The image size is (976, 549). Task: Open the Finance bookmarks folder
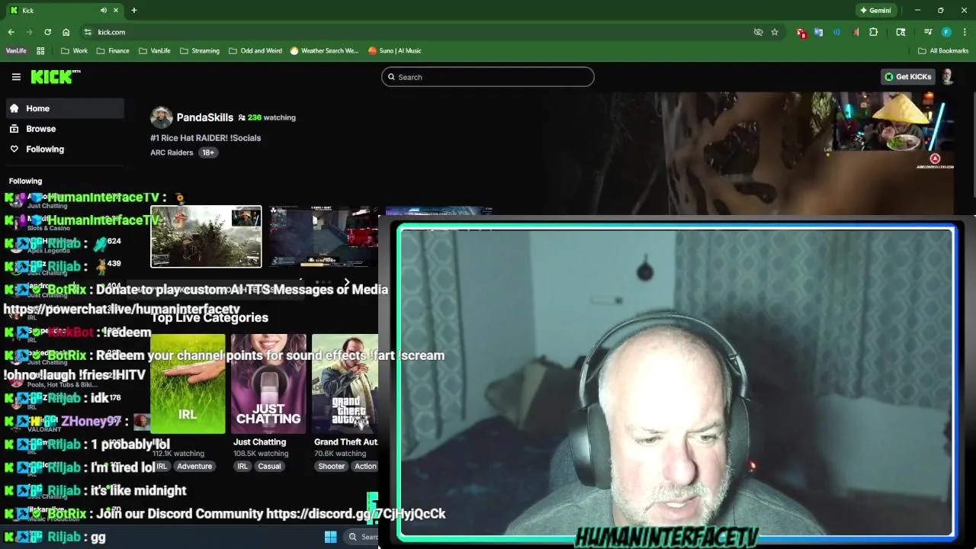(112, 51)
